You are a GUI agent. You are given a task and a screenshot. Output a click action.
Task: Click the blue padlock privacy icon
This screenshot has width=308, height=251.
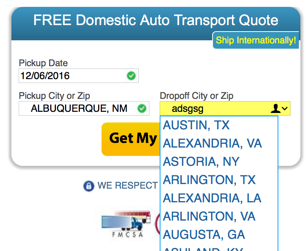click(88, 186)
